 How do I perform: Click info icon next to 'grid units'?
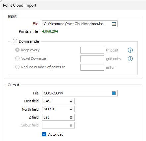(130, 59)
